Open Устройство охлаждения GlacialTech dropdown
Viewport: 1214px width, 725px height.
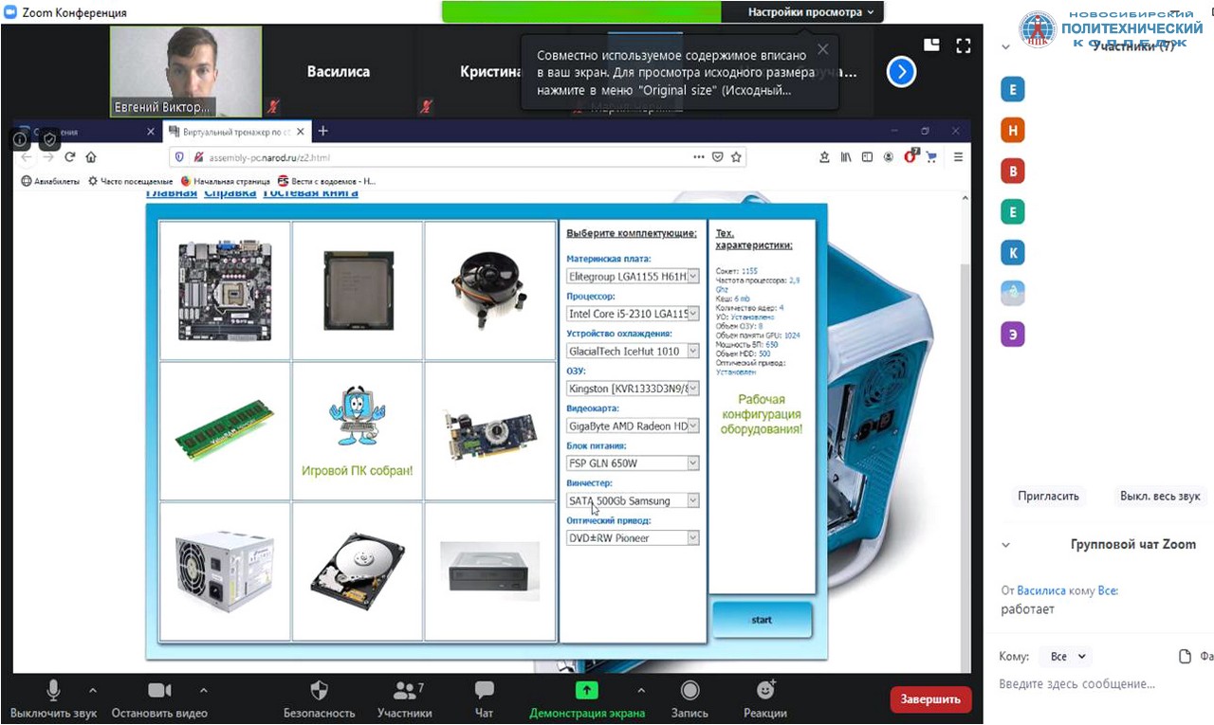point(633,351)
